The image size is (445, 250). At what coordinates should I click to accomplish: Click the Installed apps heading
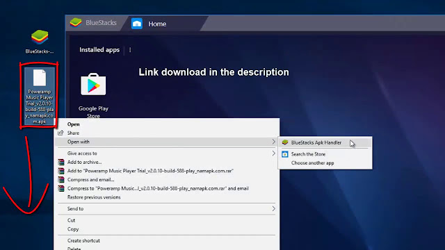99,50
